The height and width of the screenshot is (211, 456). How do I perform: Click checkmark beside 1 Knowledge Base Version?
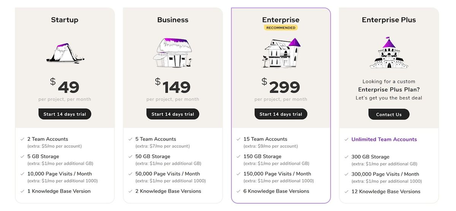[22, 191]
